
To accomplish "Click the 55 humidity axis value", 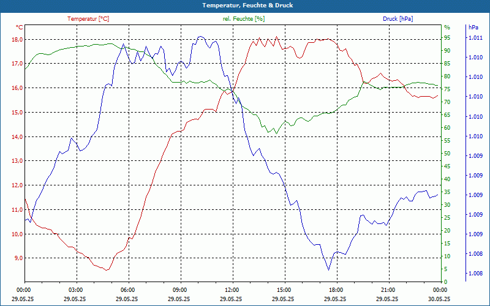I will tap(447, 141).
